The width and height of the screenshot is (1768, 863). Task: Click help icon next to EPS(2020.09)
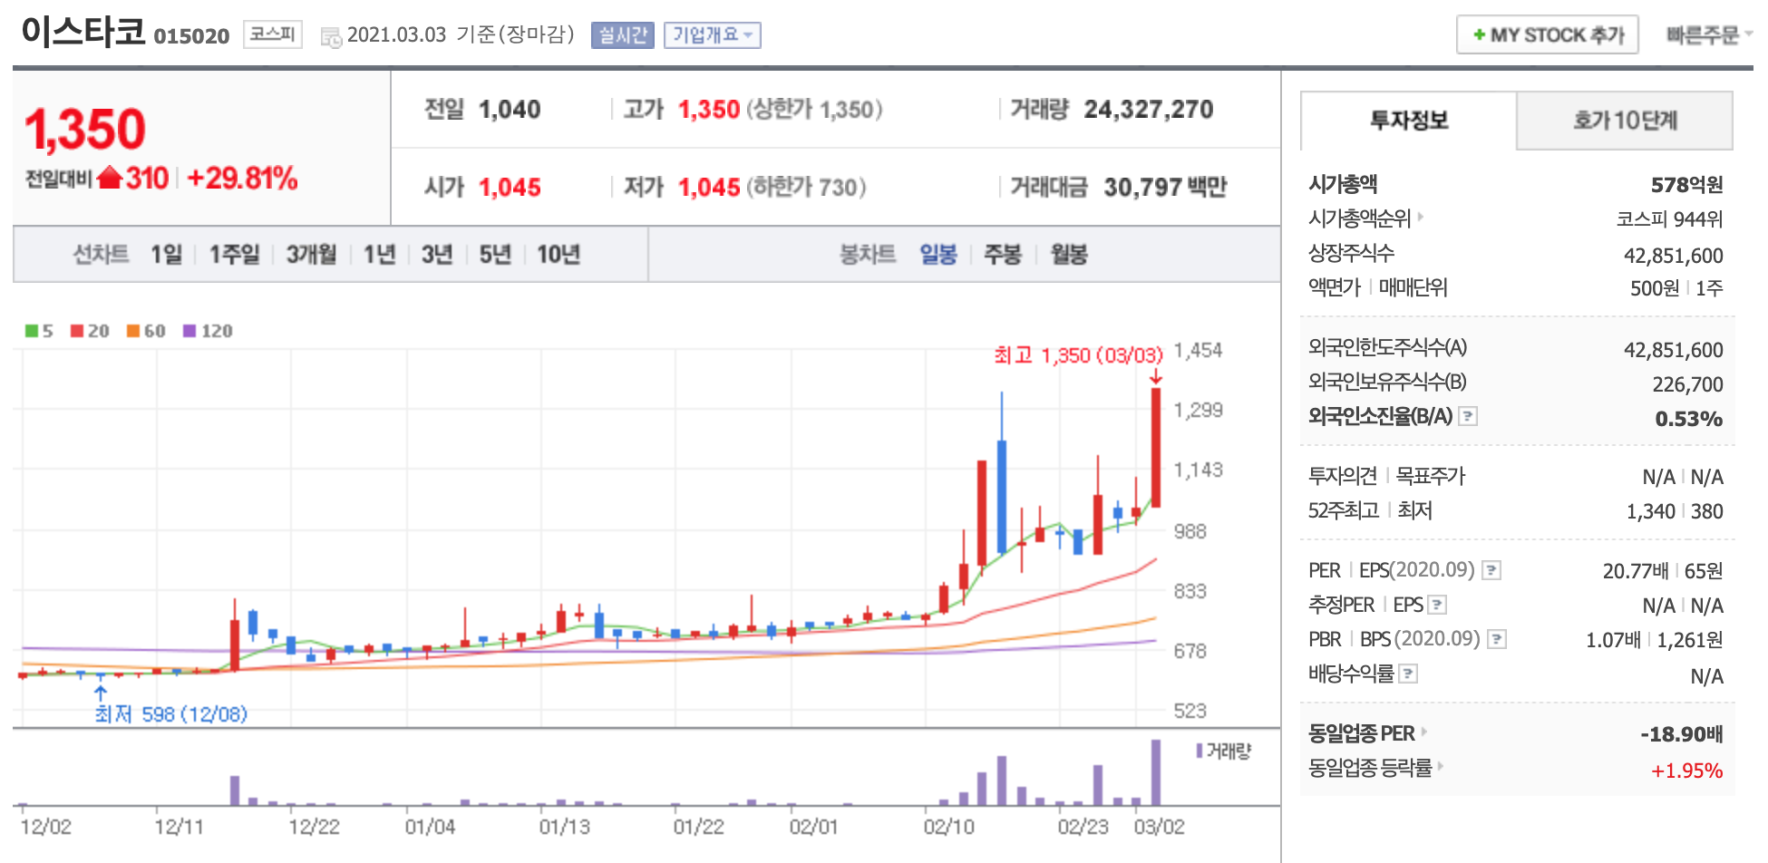1491,570
